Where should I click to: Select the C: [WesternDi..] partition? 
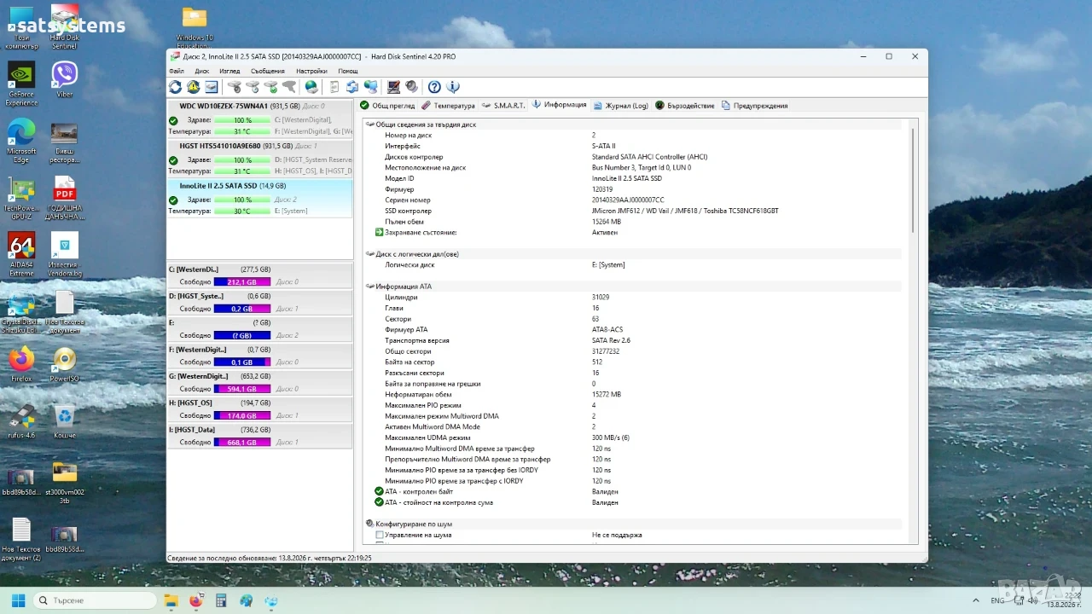pos(259,275)
